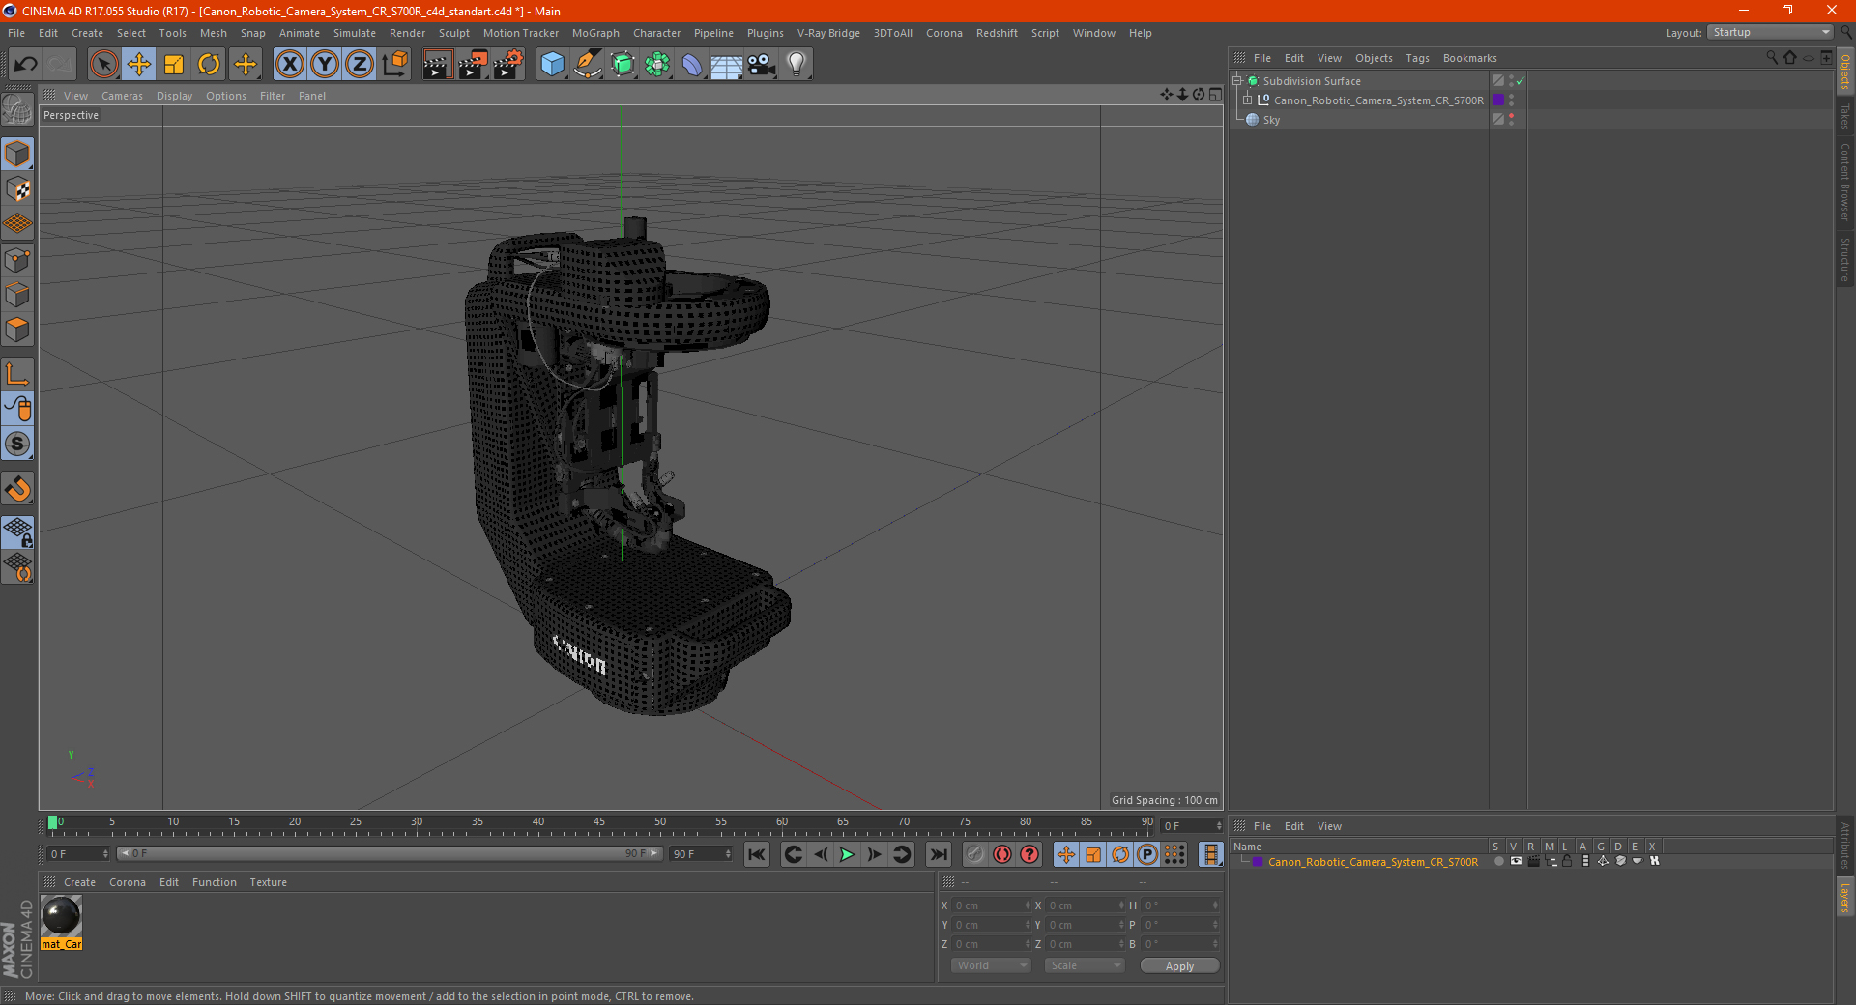Open the Objects panel Tags menu
This screenshot has height=1005, width=1856.
click(x=1417, y=58)
